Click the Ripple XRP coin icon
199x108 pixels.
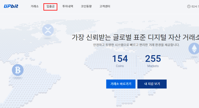(x=48, y=30)
